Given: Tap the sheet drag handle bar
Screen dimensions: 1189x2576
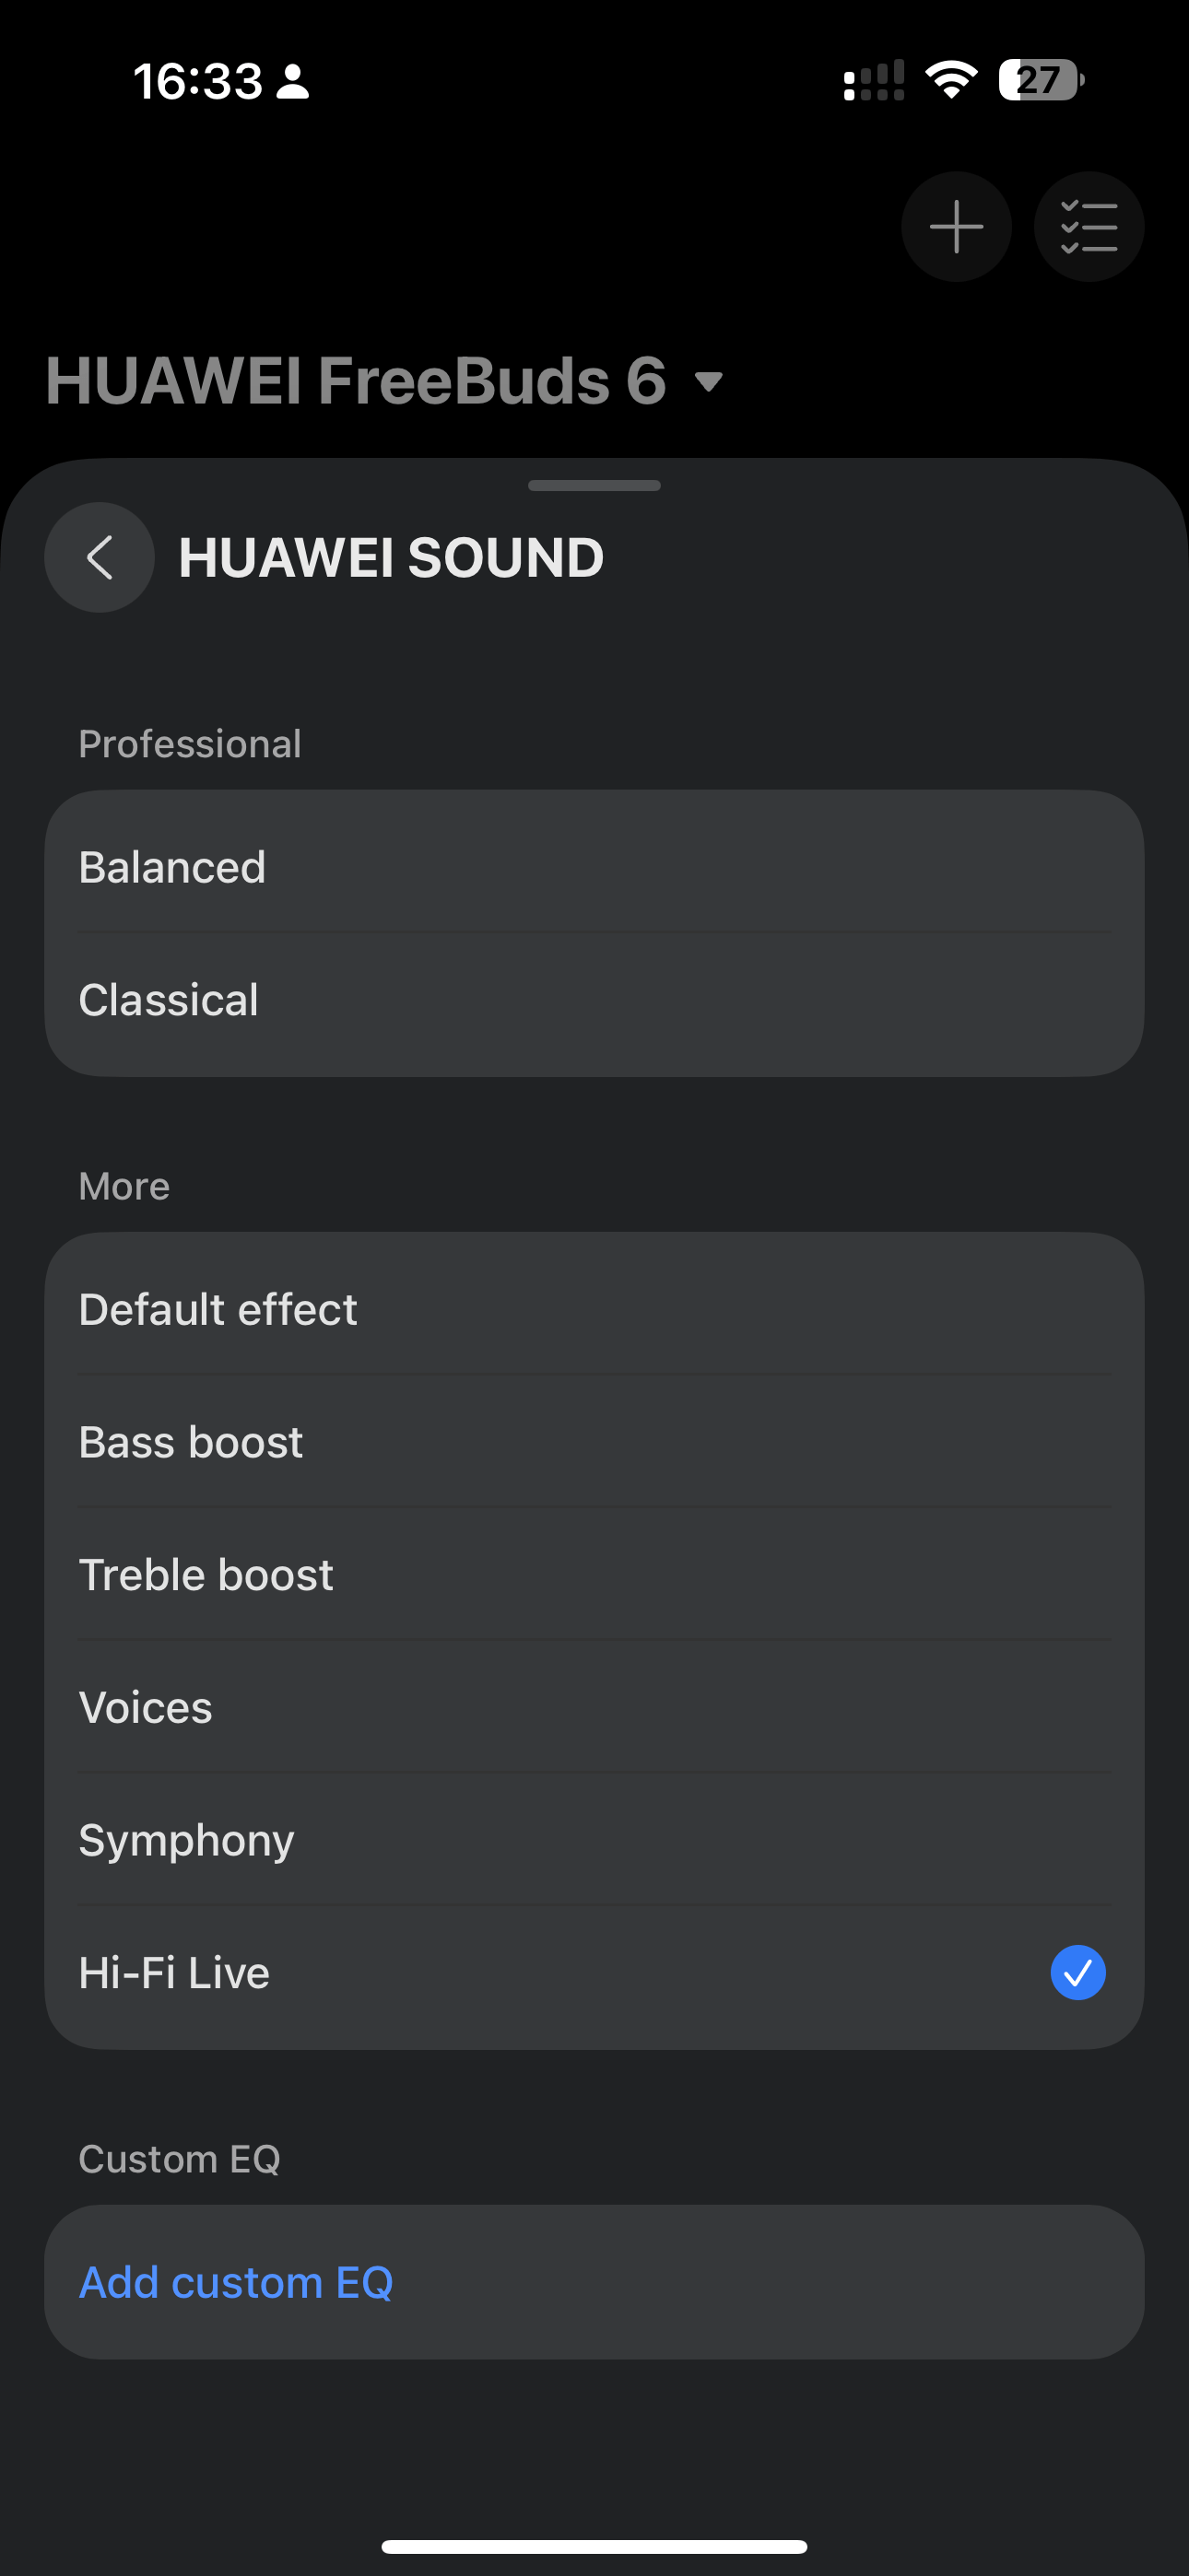Looking at the screenshot, I should click(594, 486).
